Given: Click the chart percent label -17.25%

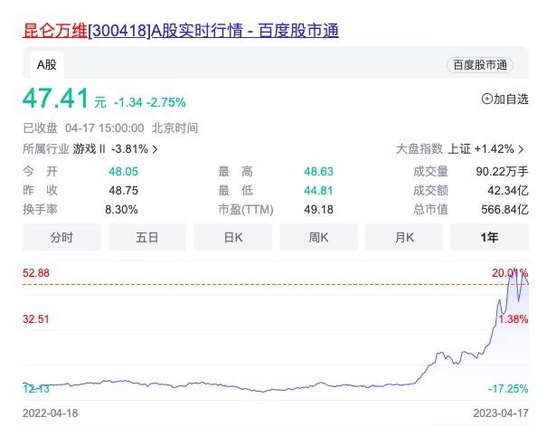Looking at the screenshot, I should pos(508,389).
